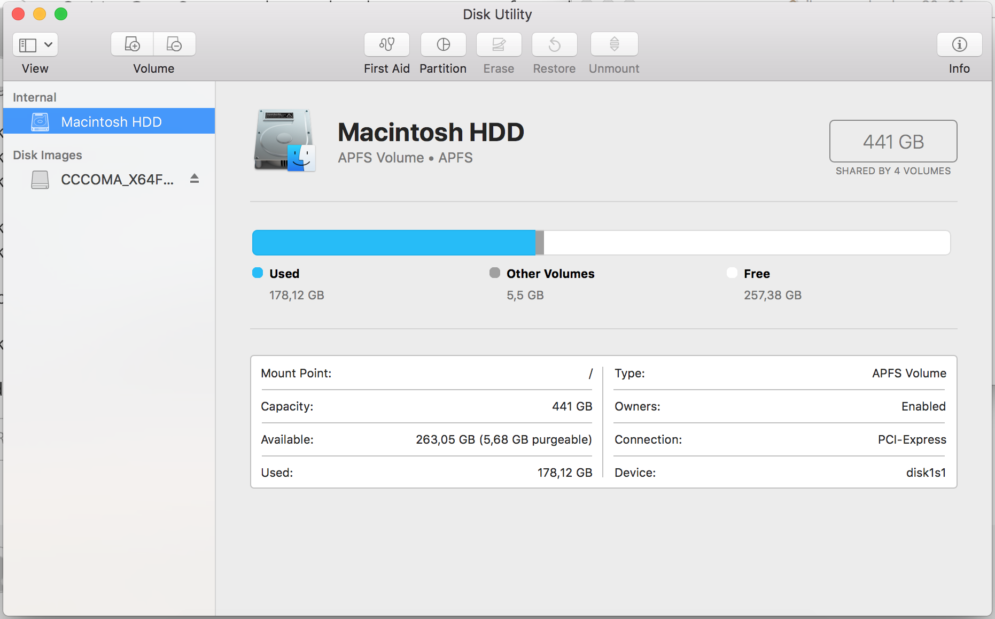The height and width of the screenshot is (619, 995).
Task: Click the '257,38 GB' free value
Action: pyautogui.click(x=773, y=295)
